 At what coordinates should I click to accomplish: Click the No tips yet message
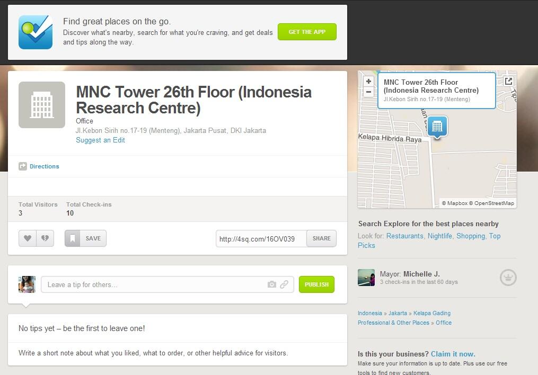tap(82, 328)
